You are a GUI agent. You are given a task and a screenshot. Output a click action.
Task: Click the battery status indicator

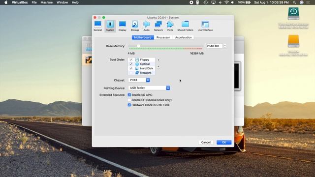(244, 2)
